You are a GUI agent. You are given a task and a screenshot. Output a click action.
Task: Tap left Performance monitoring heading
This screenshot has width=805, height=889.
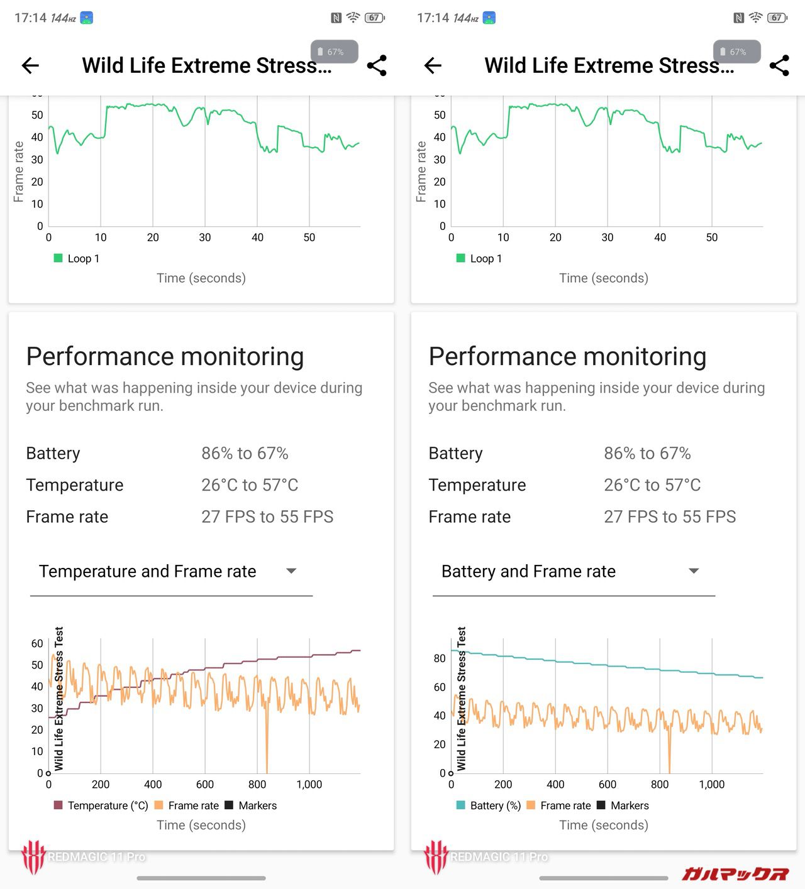click(x=165, y=356)
